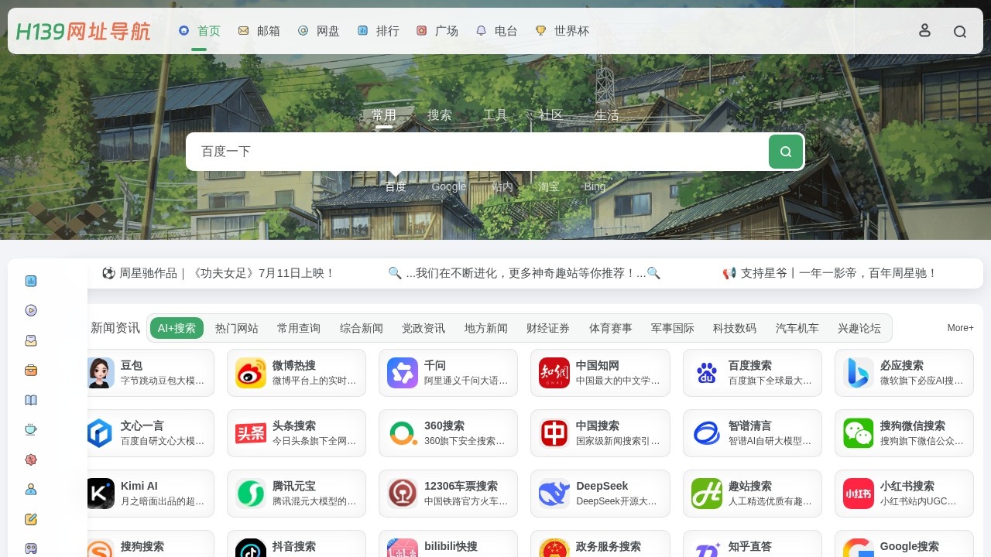Image resolution: width=991 pixels, height=557 pixels.
Task: Choose 站内 as search engine
Action: point(502,186)
